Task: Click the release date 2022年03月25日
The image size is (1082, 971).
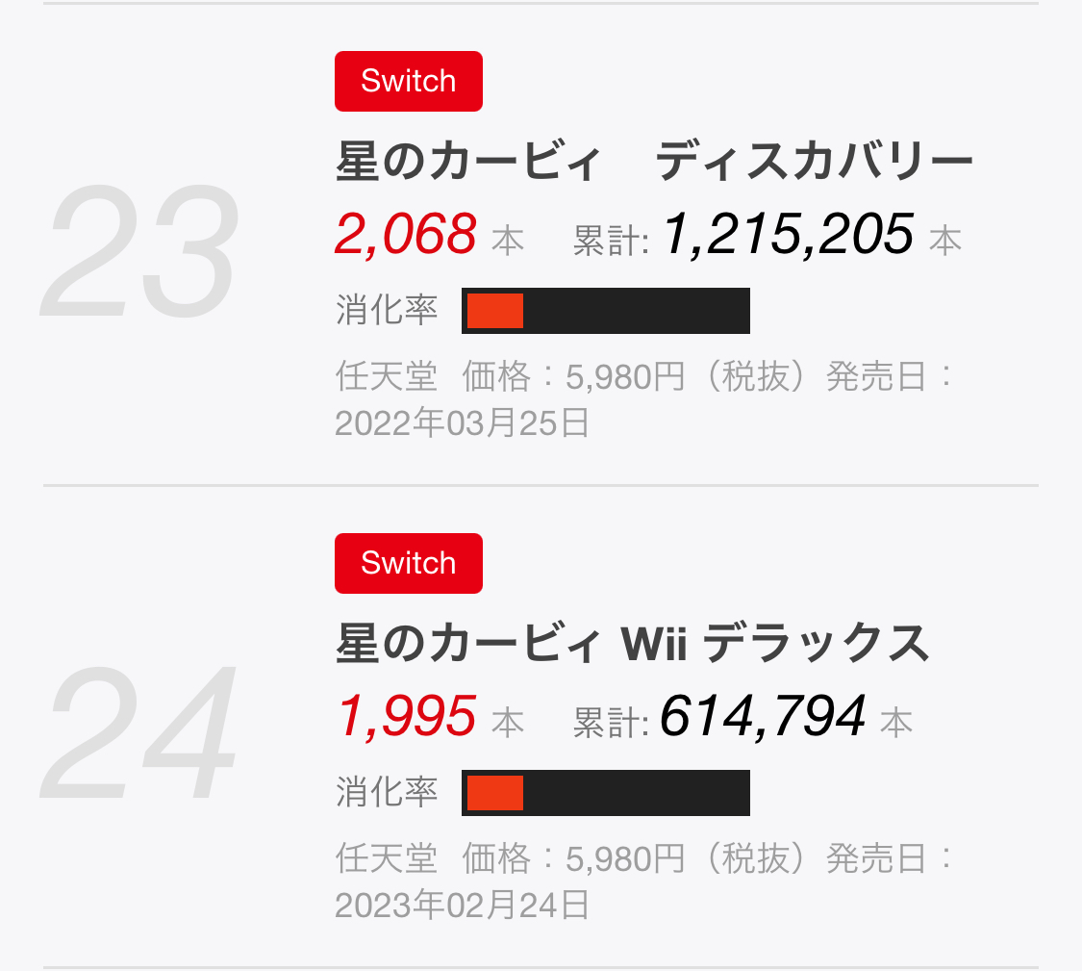Action: 462,422
